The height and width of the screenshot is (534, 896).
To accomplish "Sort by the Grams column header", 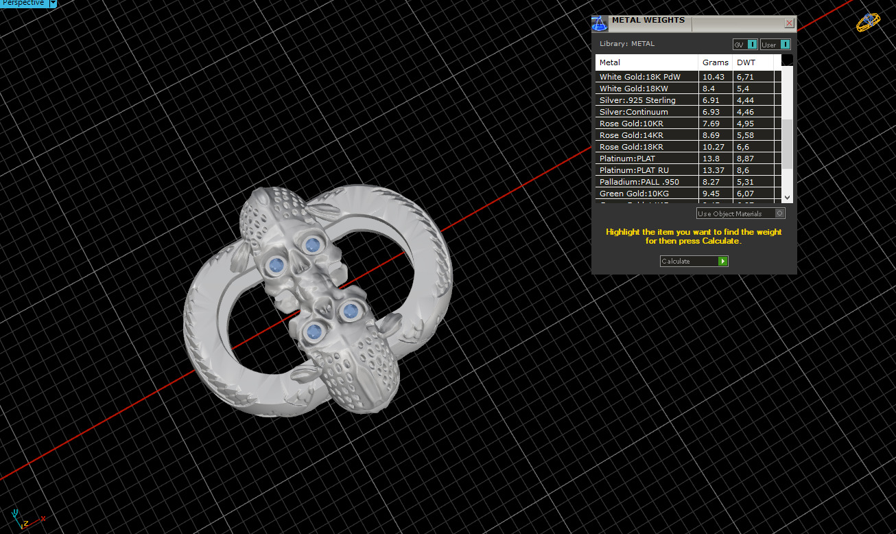I will (716, 62).
